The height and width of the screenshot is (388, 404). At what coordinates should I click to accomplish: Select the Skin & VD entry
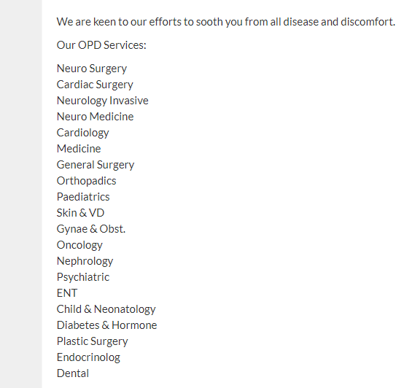pos(80,213)
